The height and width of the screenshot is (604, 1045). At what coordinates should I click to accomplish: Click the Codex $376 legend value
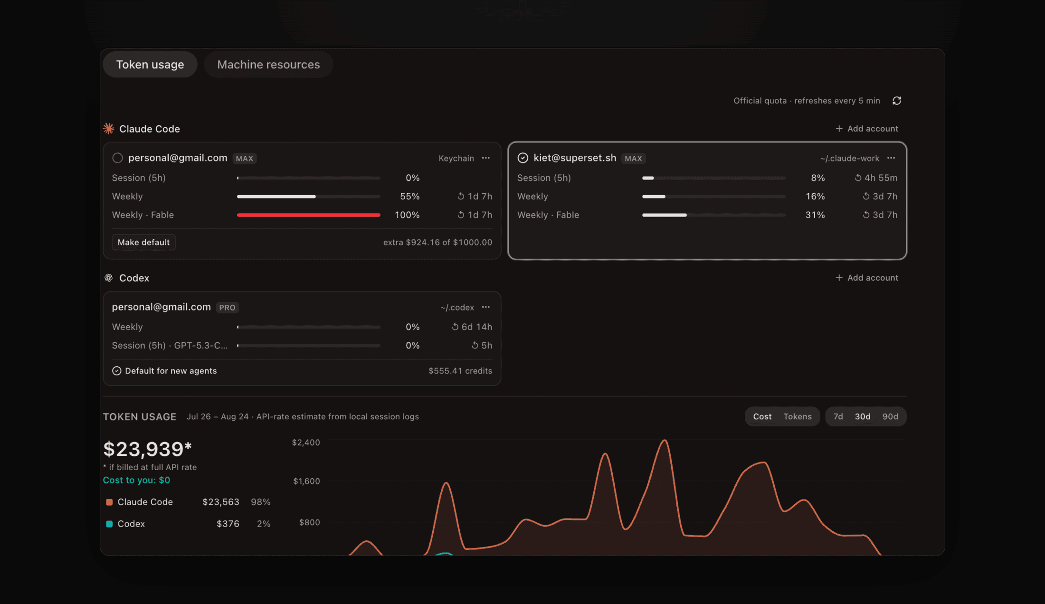pos(228,524)
